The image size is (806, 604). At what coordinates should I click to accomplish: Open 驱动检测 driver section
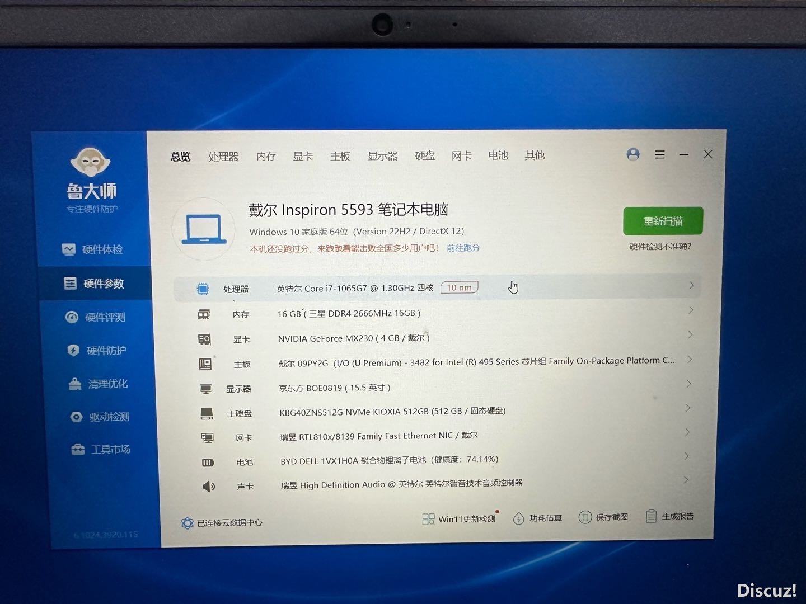click(x=100, y=417)
